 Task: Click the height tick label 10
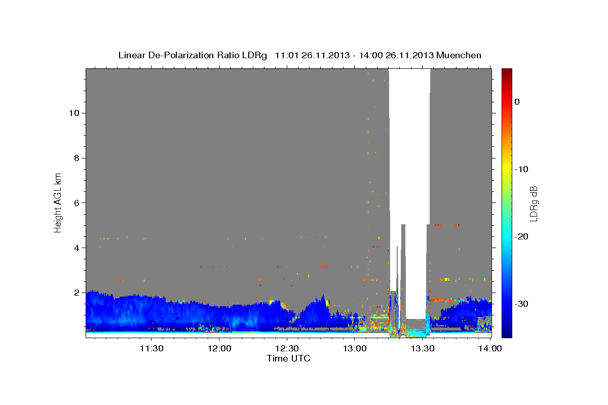tap(74, 113)
